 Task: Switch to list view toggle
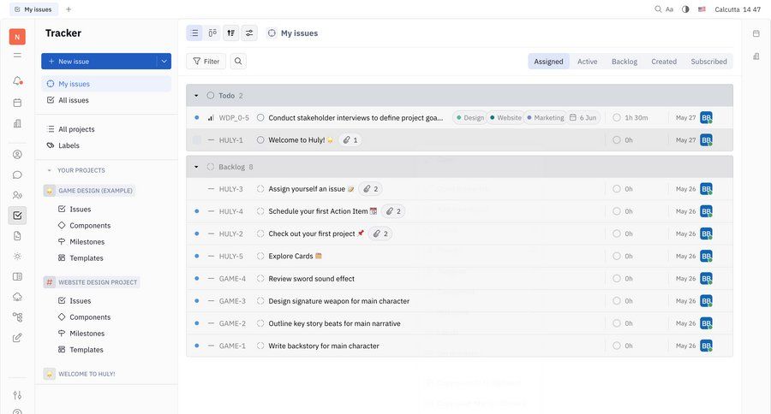coord(194,33)
